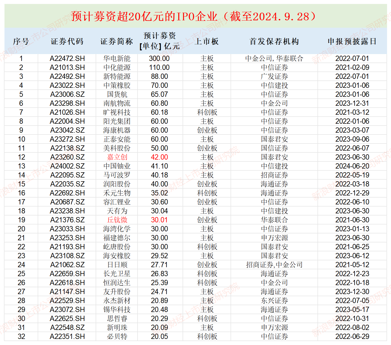This screenshot has width=391, height=345.
Task: Click security code A21013.SH
Action: coord(67,68)
